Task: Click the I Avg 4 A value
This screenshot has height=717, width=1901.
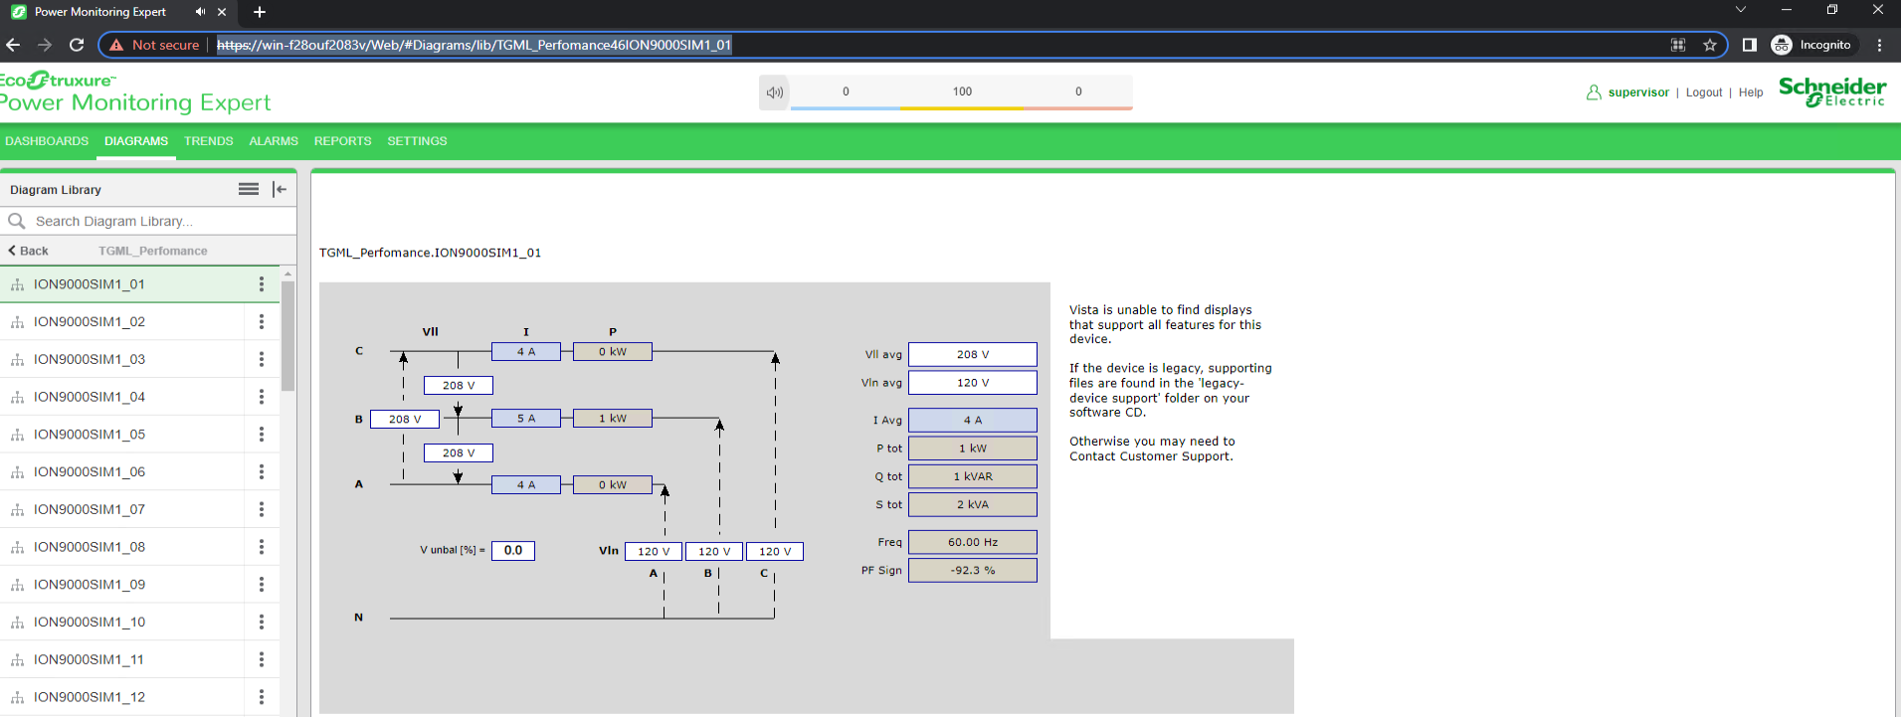Action: click(x=973, y=421)
